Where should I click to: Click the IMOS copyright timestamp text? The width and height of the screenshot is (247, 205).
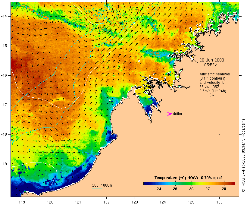243,155
